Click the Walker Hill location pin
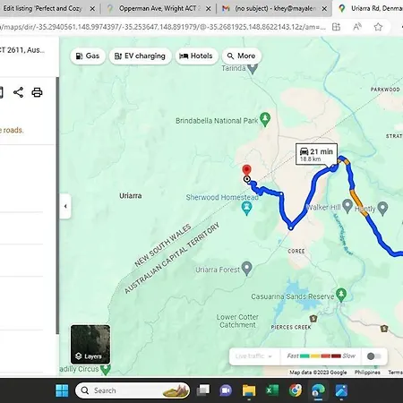 point(347,206)
